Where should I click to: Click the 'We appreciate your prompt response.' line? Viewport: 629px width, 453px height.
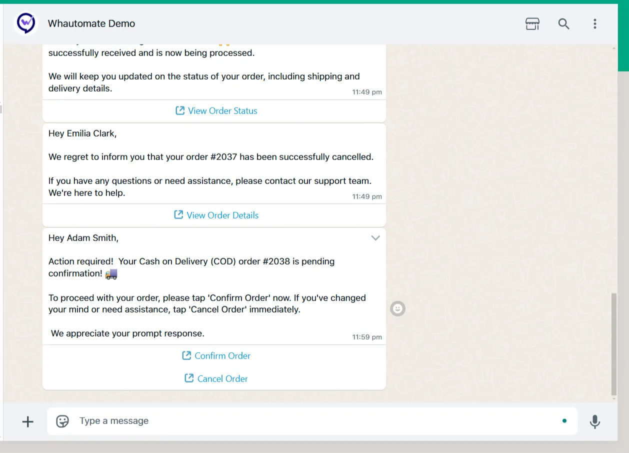[127, 333]
